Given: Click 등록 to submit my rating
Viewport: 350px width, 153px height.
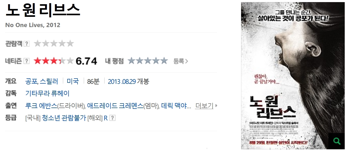Looking at the screenshot, I should click(x=179, y=61).
